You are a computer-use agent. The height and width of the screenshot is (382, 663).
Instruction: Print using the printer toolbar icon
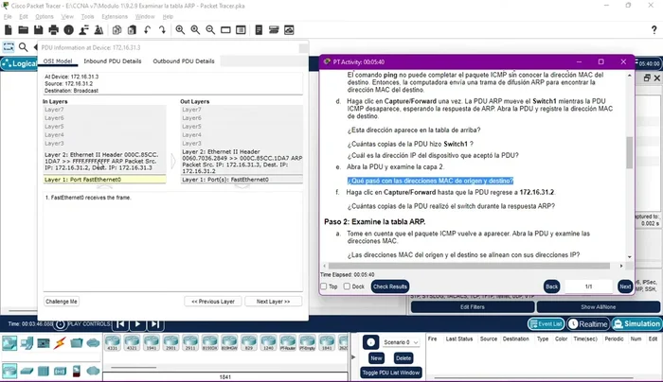[x=54, y=30]
